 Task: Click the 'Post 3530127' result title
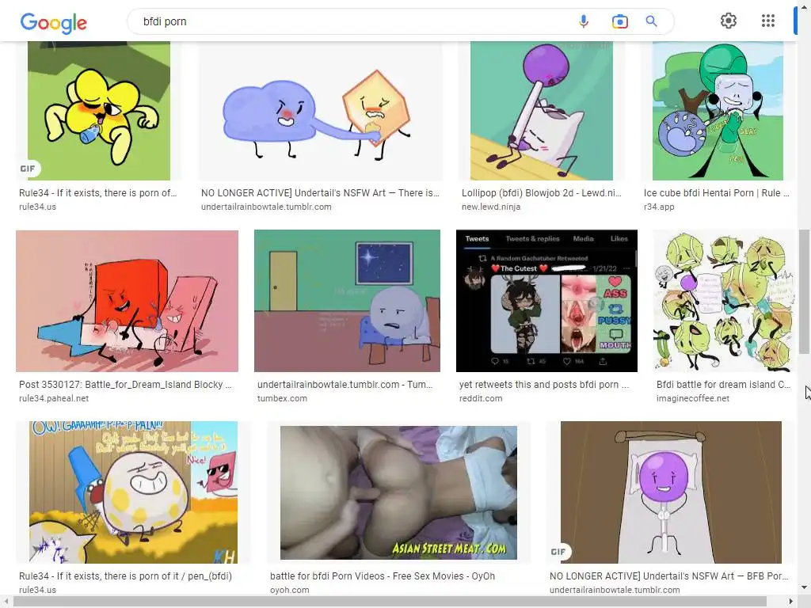pyautogui.click(x=125, y=384)
